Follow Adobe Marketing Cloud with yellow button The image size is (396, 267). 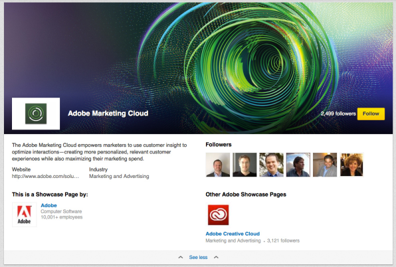(371, 114)
